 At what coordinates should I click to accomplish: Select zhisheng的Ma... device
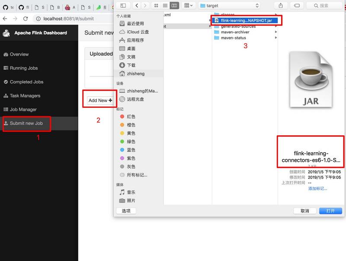(x=138, y=91)
